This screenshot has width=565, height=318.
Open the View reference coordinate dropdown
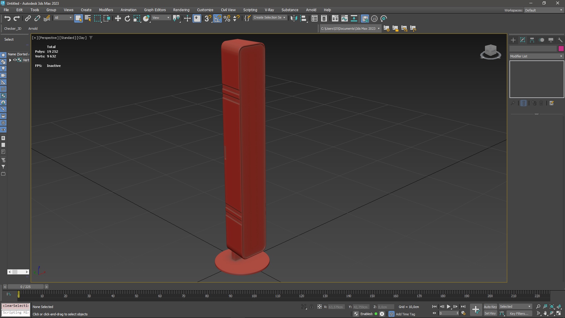coord(161,18)
